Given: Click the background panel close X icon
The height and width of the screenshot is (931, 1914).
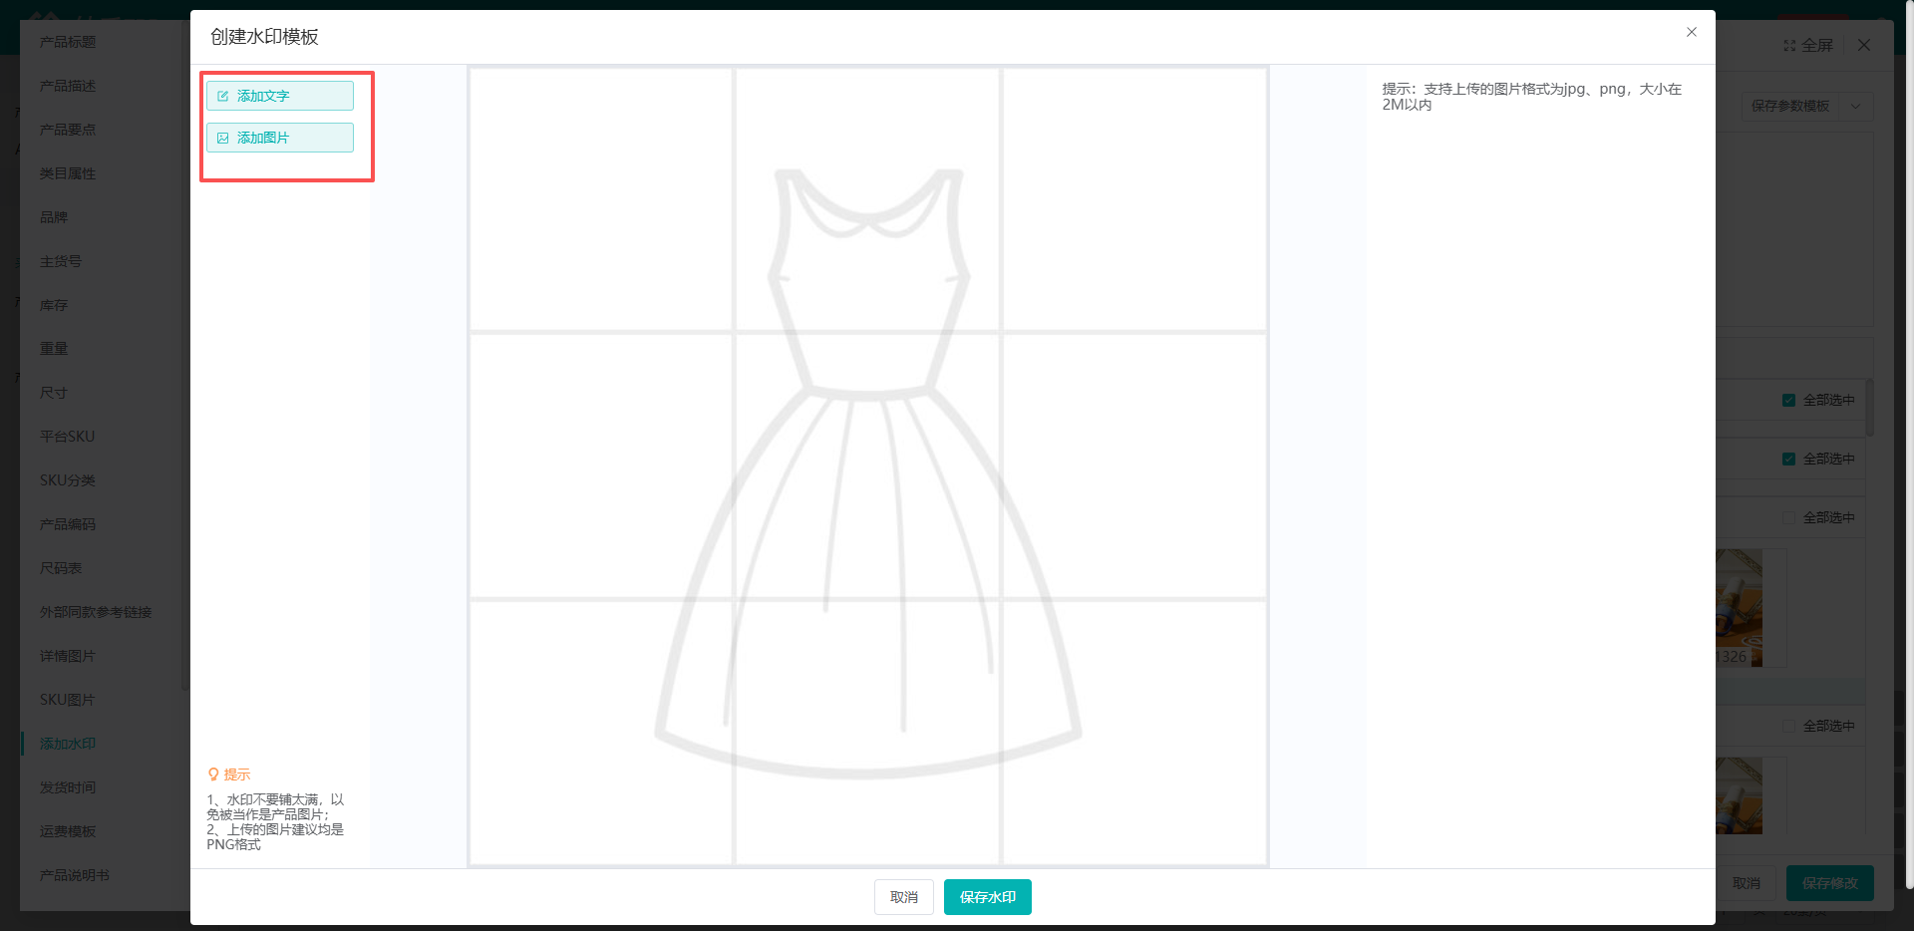Looking at the screenshot, I should 1864,46.
